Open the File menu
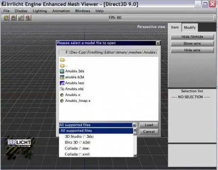 tap(6, 11)
